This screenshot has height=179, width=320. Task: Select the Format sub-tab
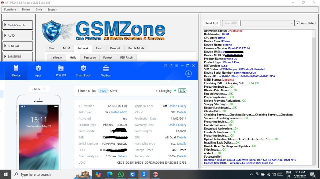108,58
